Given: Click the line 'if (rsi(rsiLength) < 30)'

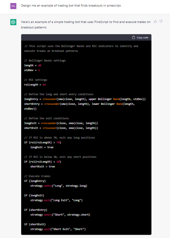Looking at the screenshot, I should 43,162.
